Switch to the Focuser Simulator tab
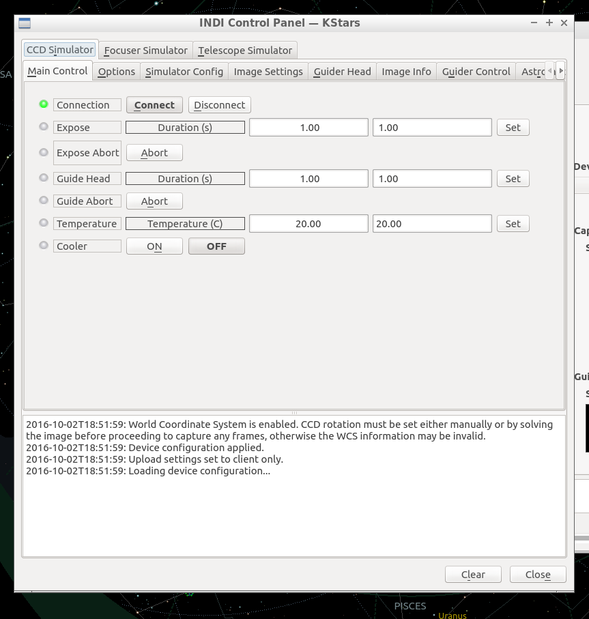Screen dimensions: 589x619 coord(146,51)
